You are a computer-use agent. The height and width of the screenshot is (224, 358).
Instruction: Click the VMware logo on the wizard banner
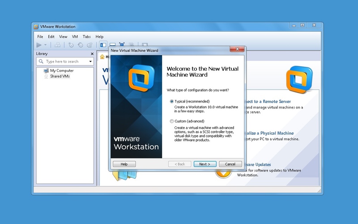(x=141, y=78)
